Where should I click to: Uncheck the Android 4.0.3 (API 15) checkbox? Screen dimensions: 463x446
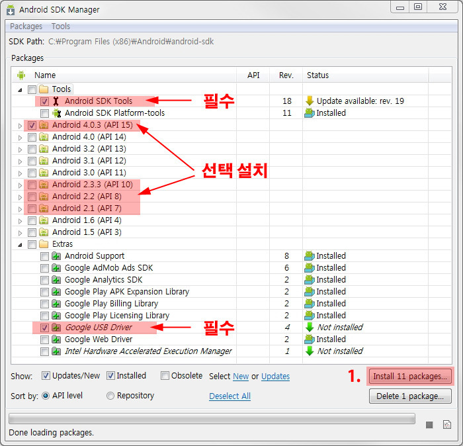pos(32,125)
